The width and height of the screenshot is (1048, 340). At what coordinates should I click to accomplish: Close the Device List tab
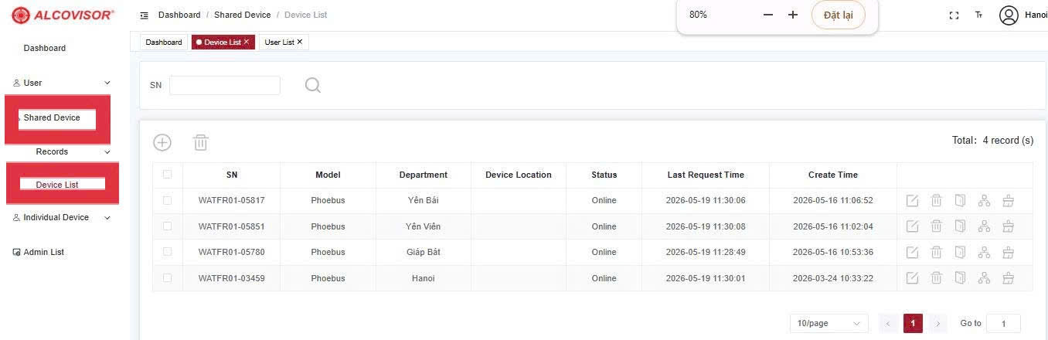[247, 42]
